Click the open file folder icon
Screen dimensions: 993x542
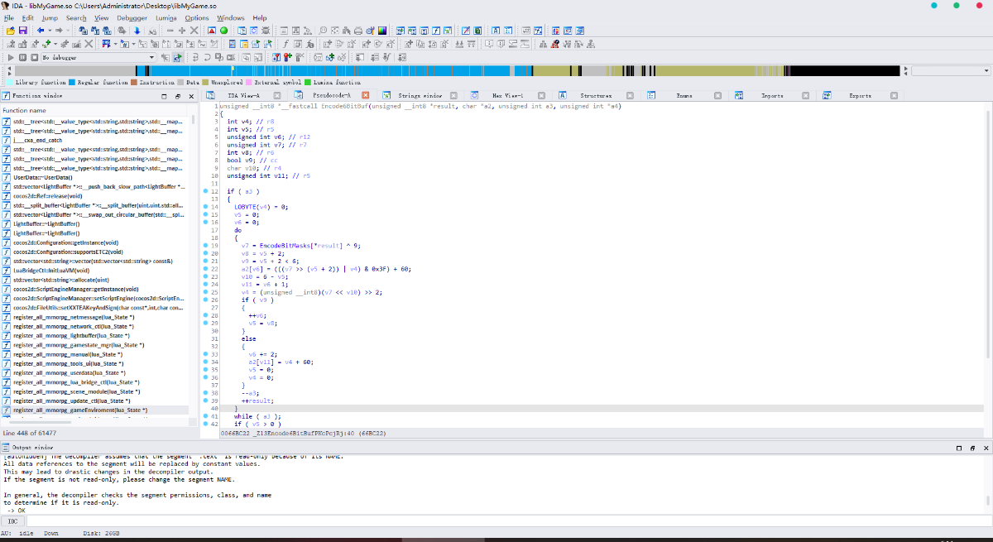[x=11, y=31]
